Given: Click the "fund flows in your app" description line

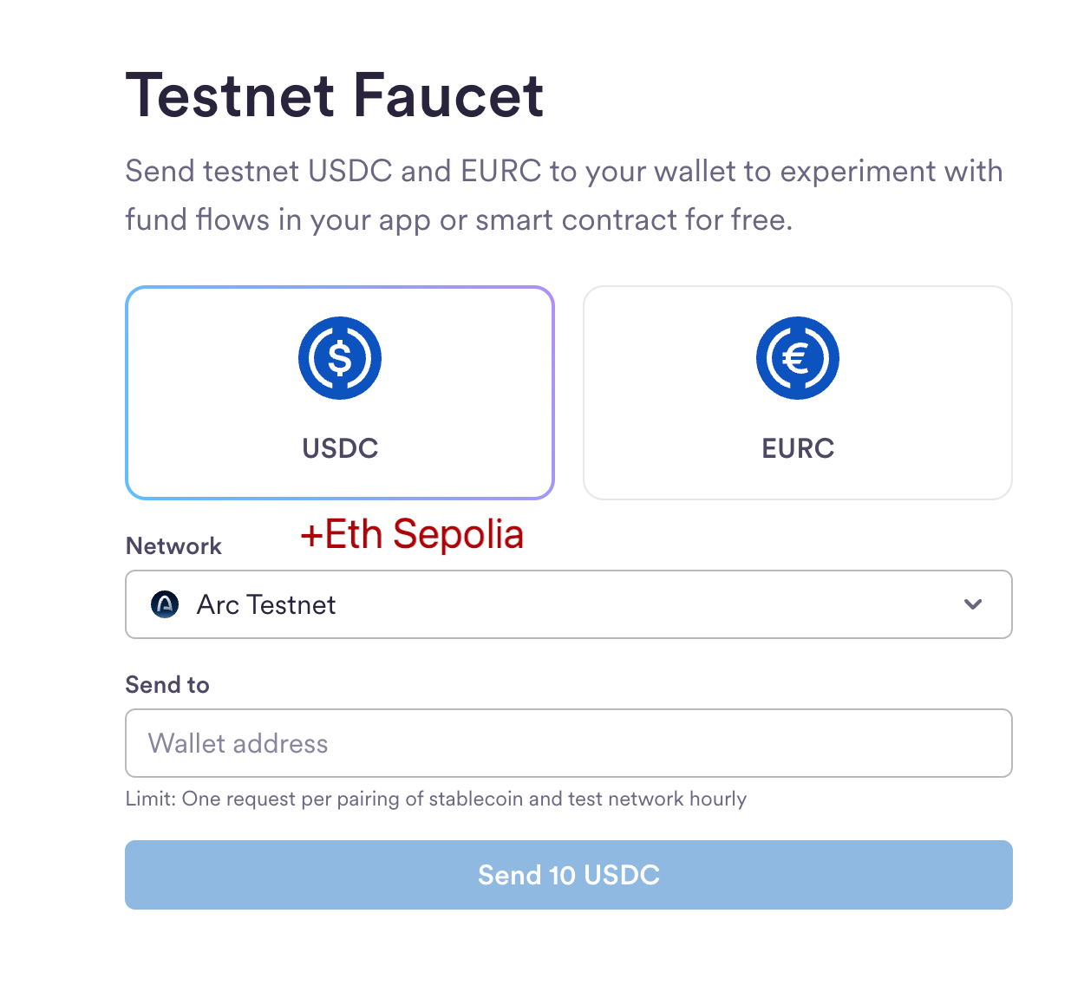Looking at the screenshot, I should (459, 220).
